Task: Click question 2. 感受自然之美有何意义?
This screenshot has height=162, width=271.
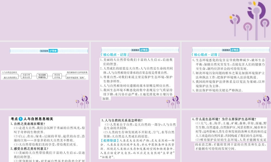Action: pos(29,148)
